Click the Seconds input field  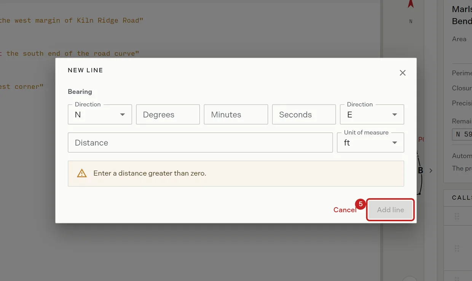pos(304,114)
